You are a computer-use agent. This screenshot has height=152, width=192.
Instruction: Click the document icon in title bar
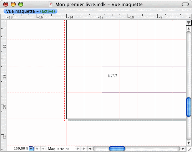[x=51, y=5]
